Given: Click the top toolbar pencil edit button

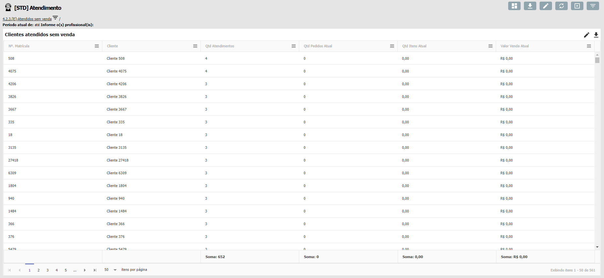Looking at the screenshot, I should tap(545, 6).
